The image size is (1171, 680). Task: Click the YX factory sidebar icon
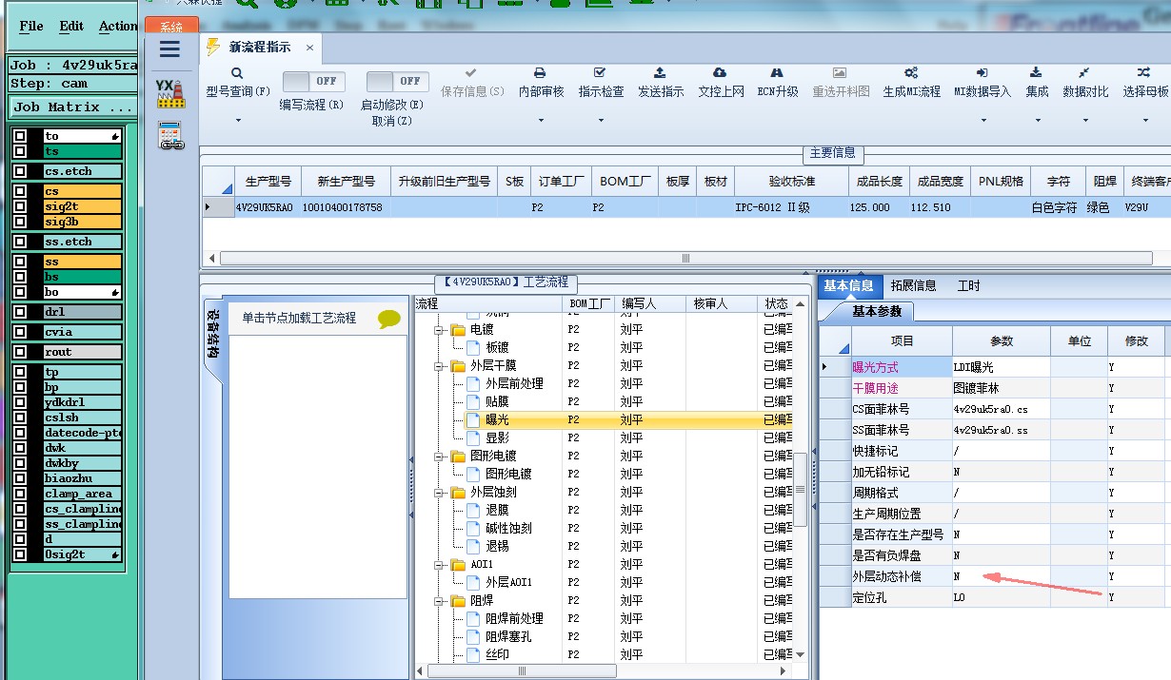(170, 93)
